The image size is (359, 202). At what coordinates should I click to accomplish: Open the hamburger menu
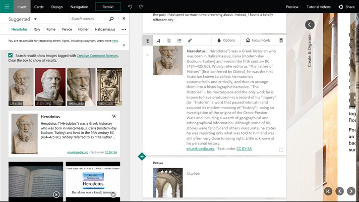[x=7, y=7]
